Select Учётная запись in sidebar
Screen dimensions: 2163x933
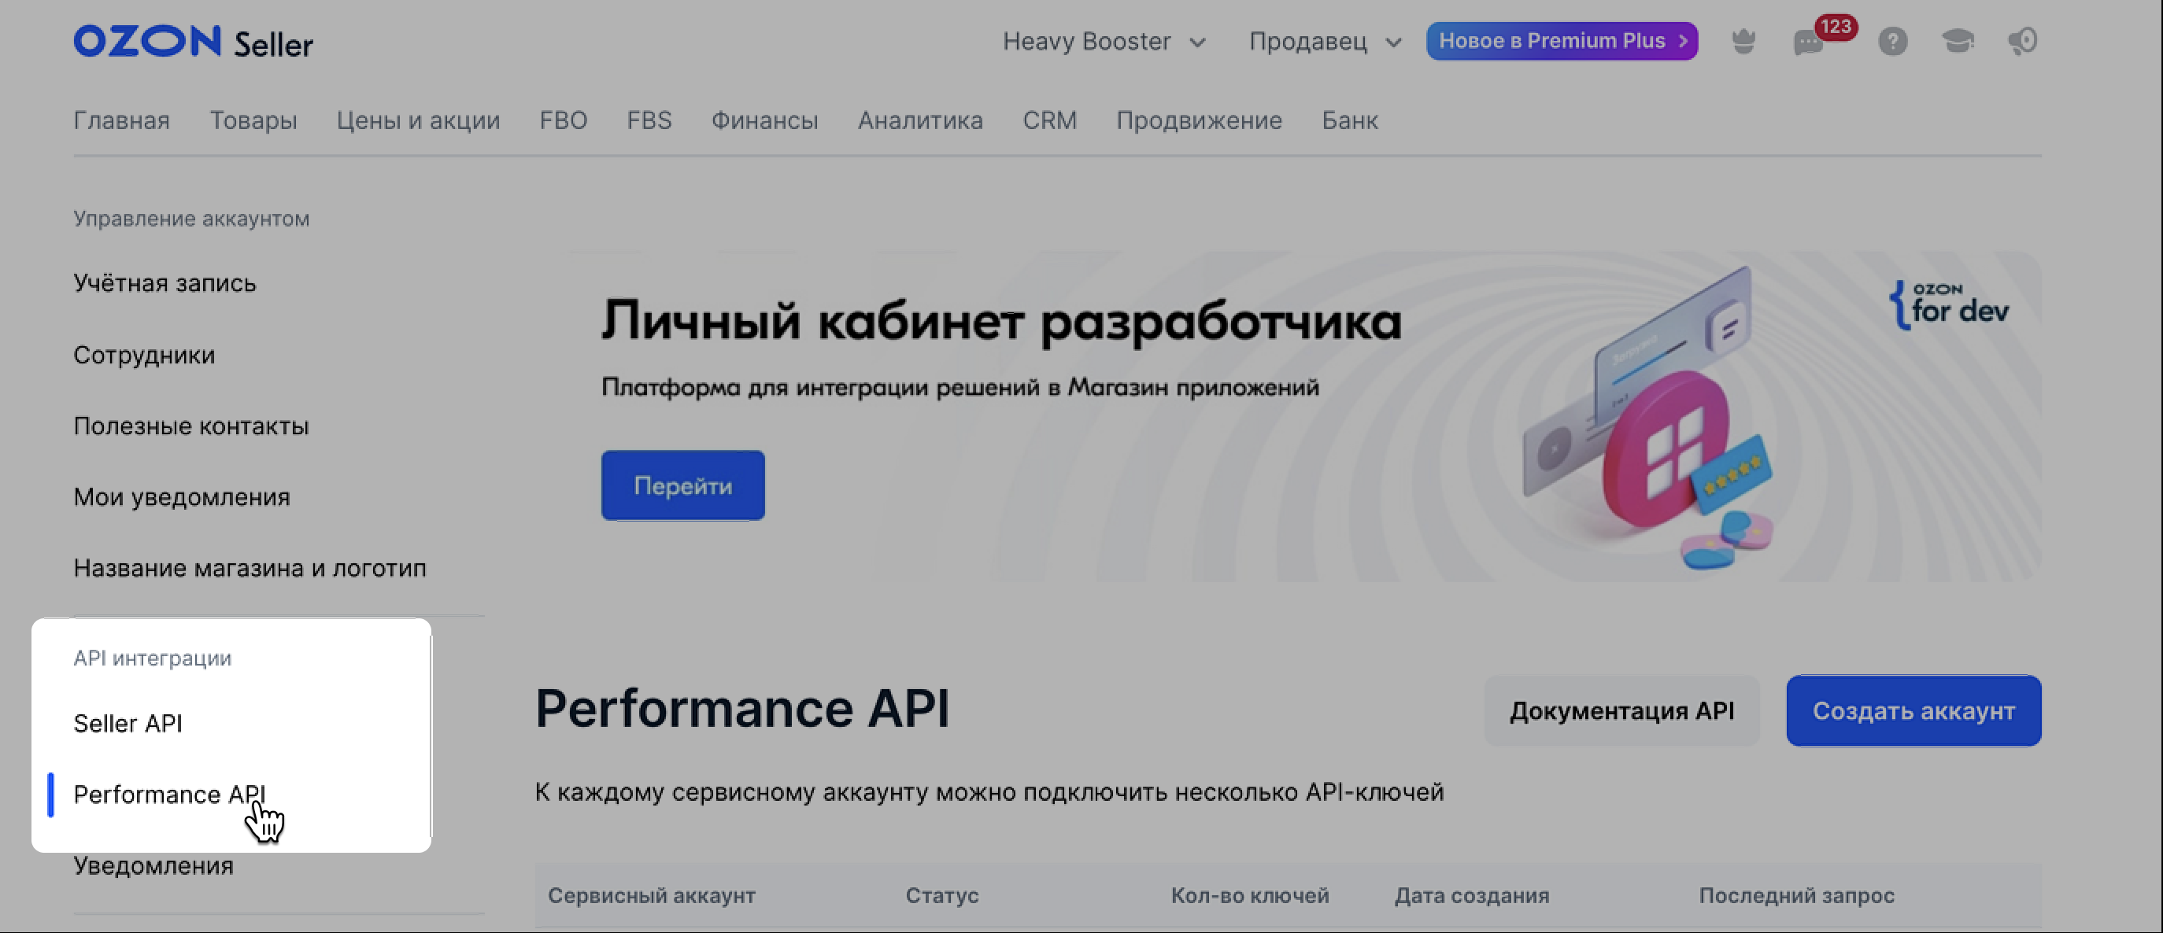pos(165,283)
